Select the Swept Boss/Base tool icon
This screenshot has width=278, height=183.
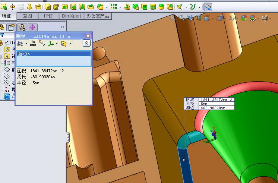pos(21,7)
